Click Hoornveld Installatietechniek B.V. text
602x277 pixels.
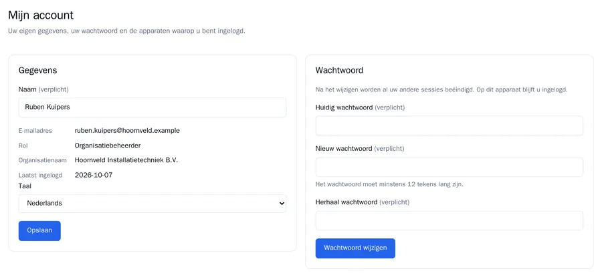[x=126, y=160]
